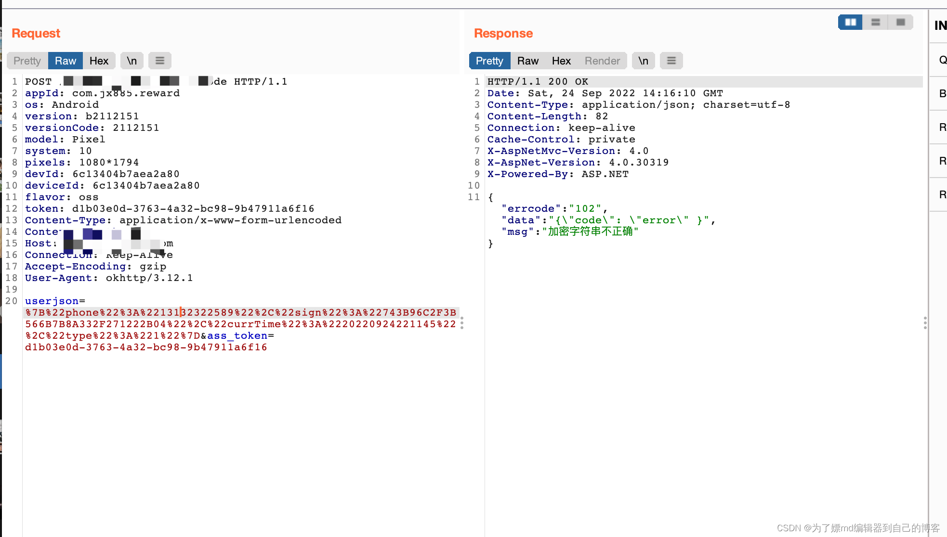Click the versionCode 2112151 line
Image resolution: width=947 pixels, height=537 pixels.
point(92,128)
